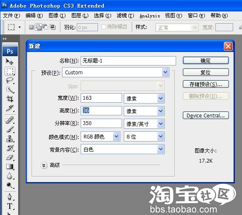242x215 pixels.
Task: Select the Blur tool
Action: [10, 176]
